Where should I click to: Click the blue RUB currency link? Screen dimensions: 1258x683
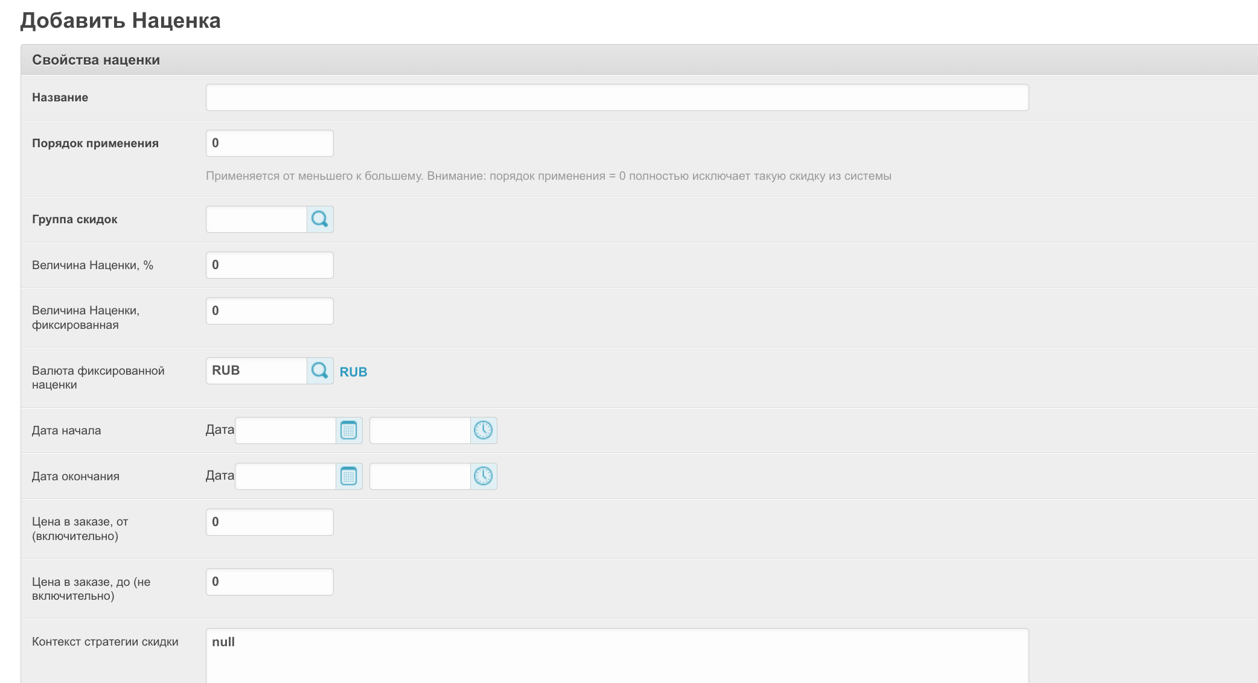353,372
